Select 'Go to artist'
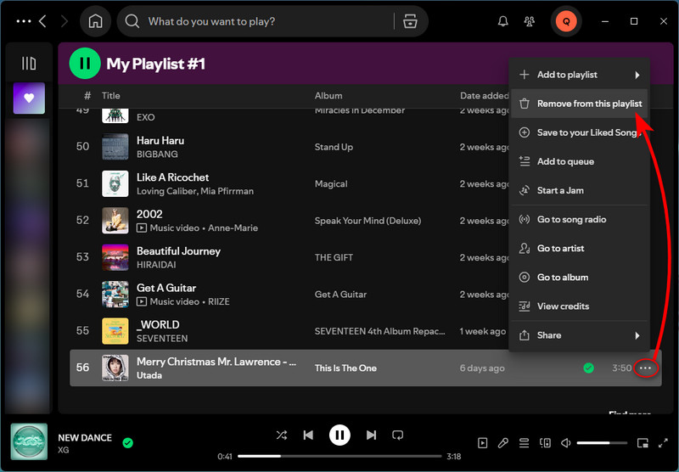Screen dimensions: 679x472 (579, 249)
